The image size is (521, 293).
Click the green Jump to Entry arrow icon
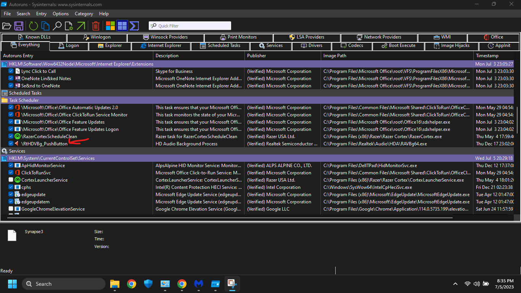(x=81, y=26)
